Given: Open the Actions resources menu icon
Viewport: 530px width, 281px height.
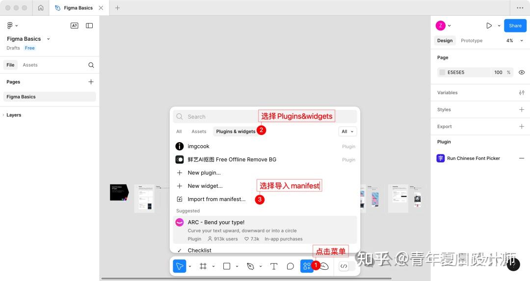Looking at the screenshot, I should pyautogui.click(x=307, y=266).
